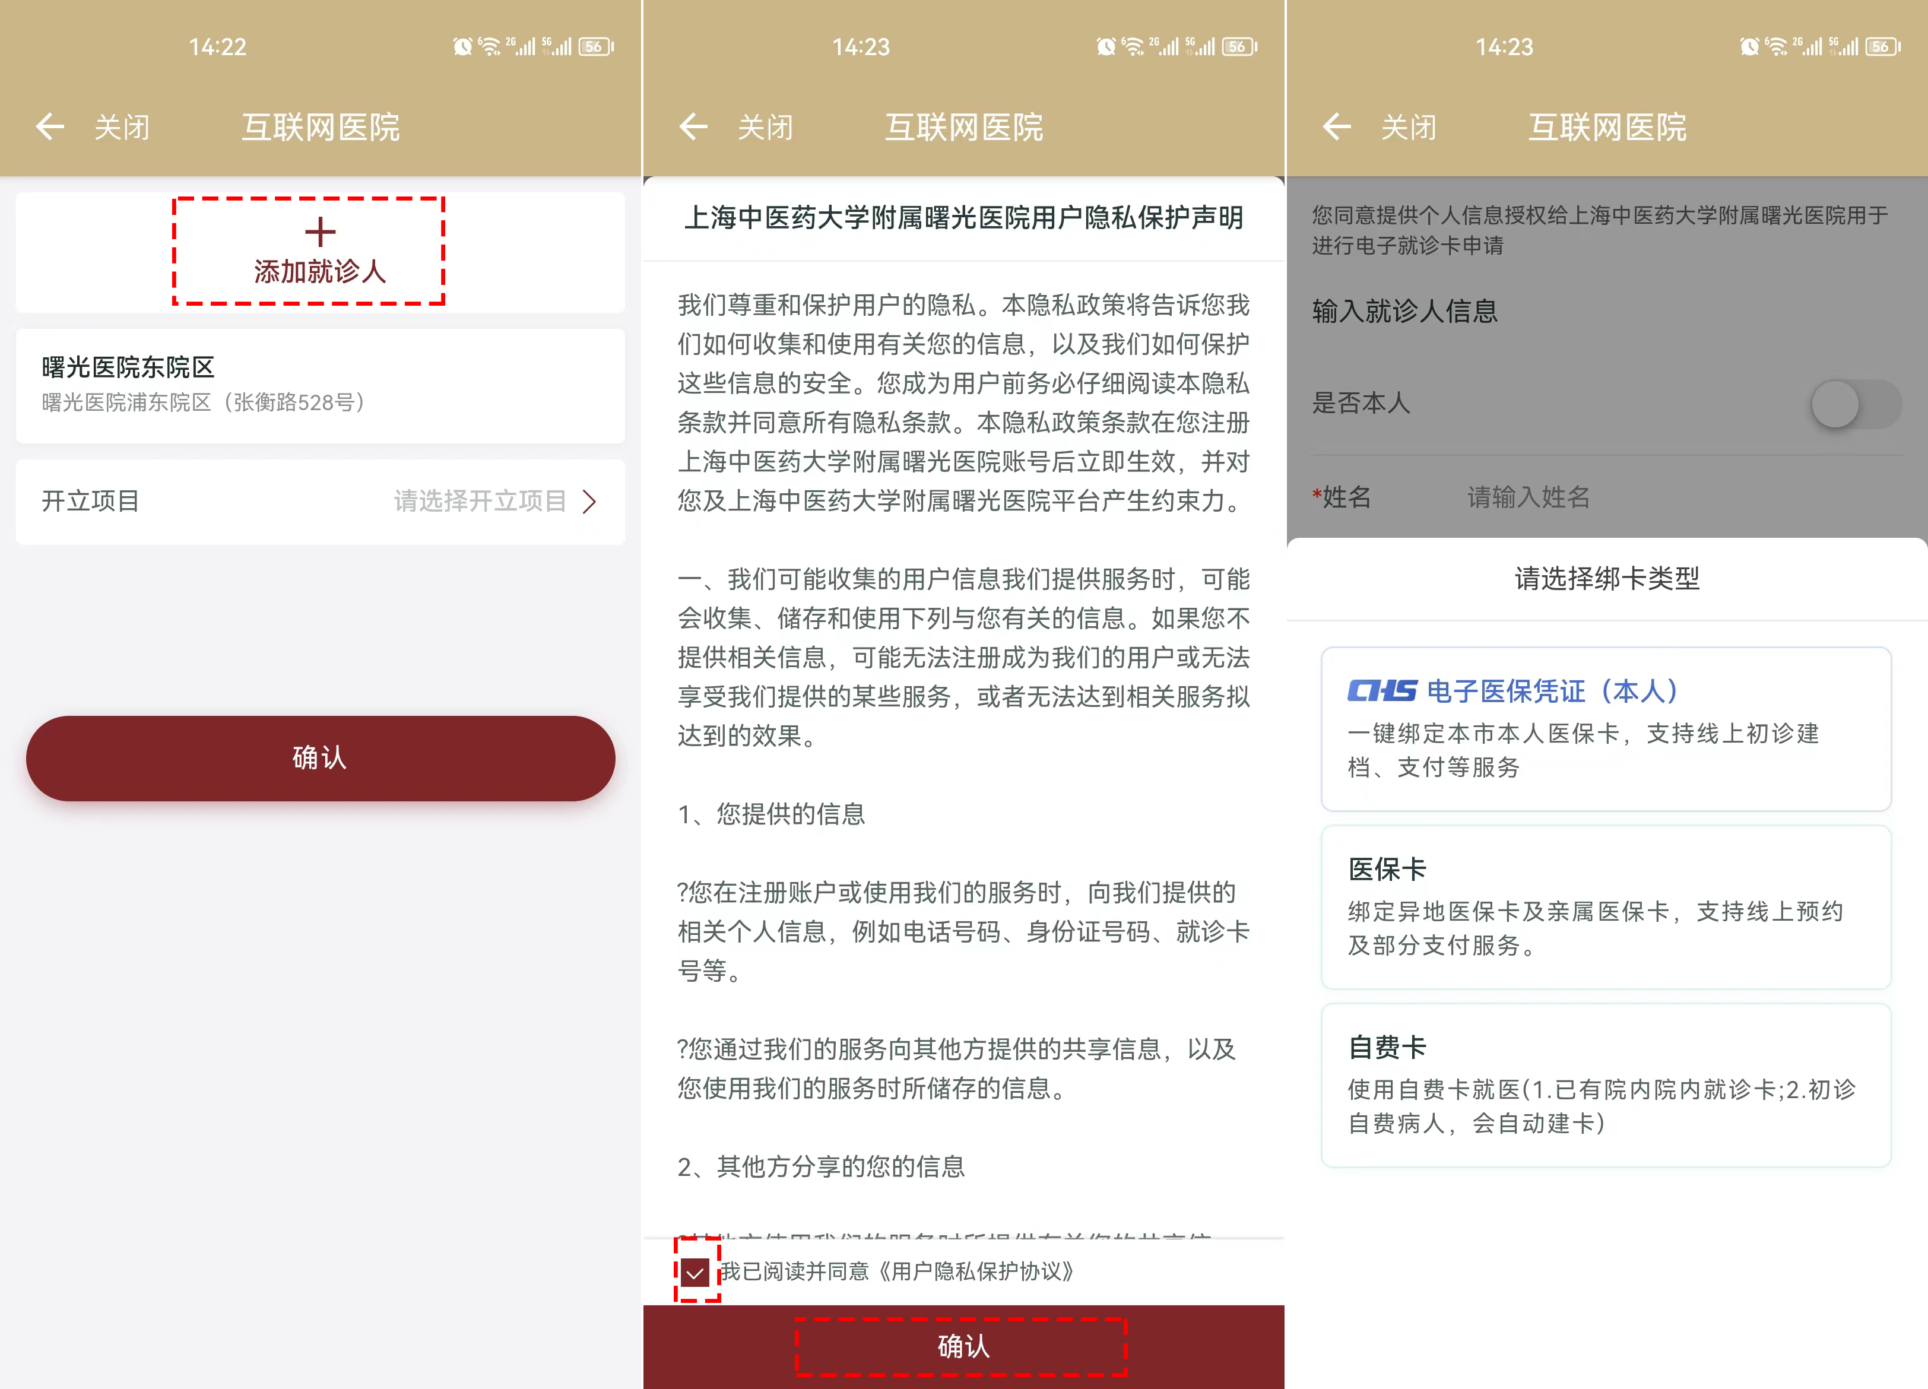The width and height of the screenshot is (1928, 1389).
Task: Tap the 14:23 clock on the card type screen
Action: (x=1504, y=47)
